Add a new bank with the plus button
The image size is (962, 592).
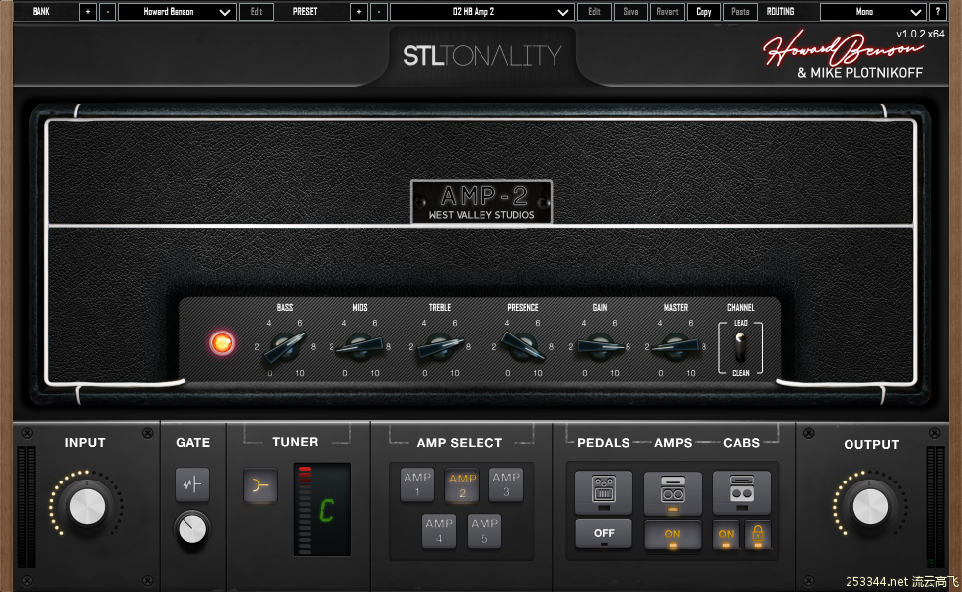tap(88, 11)
